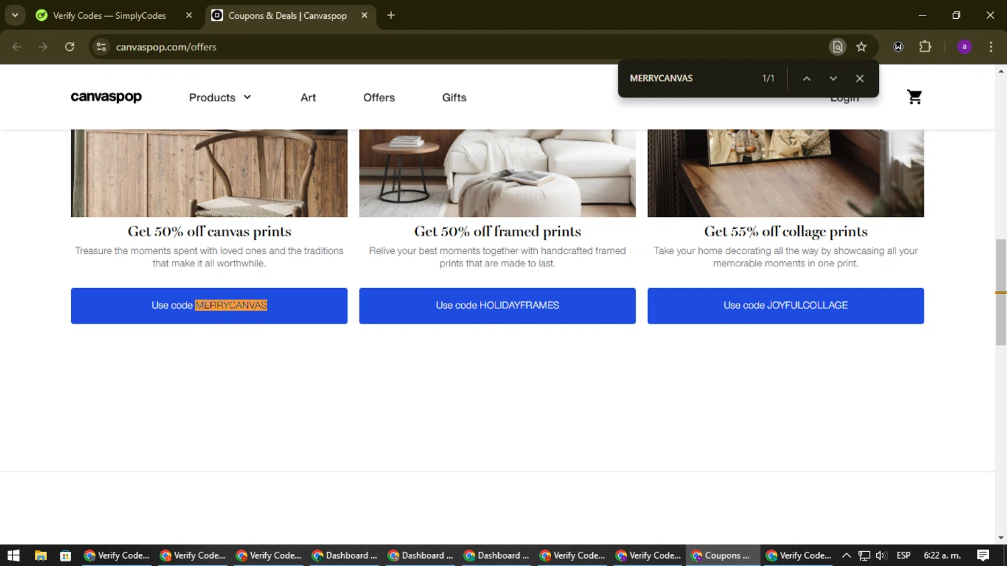View site information icon
The height and width of the screenshot is (566, 1007).
pos(101,47)
